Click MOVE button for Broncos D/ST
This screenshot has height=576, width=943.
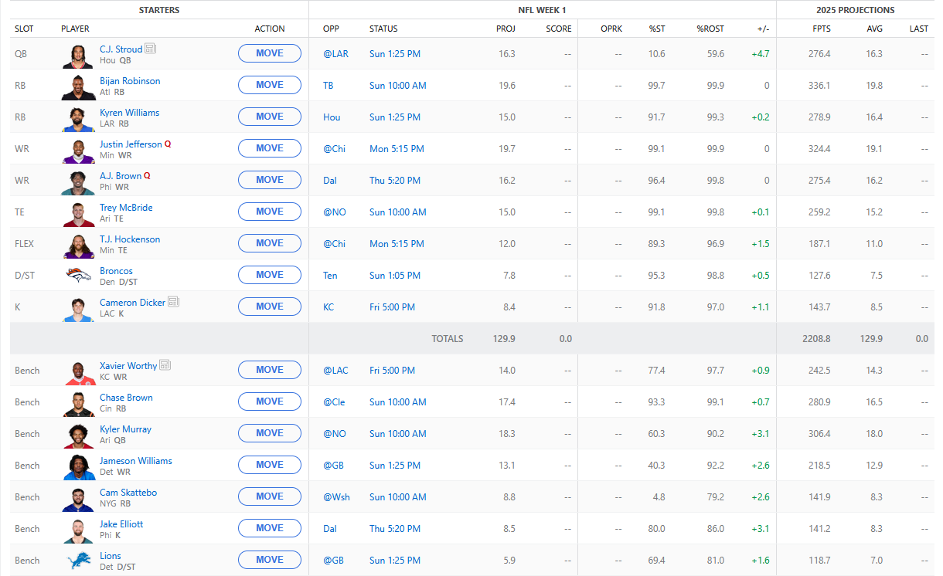[270, 275]
